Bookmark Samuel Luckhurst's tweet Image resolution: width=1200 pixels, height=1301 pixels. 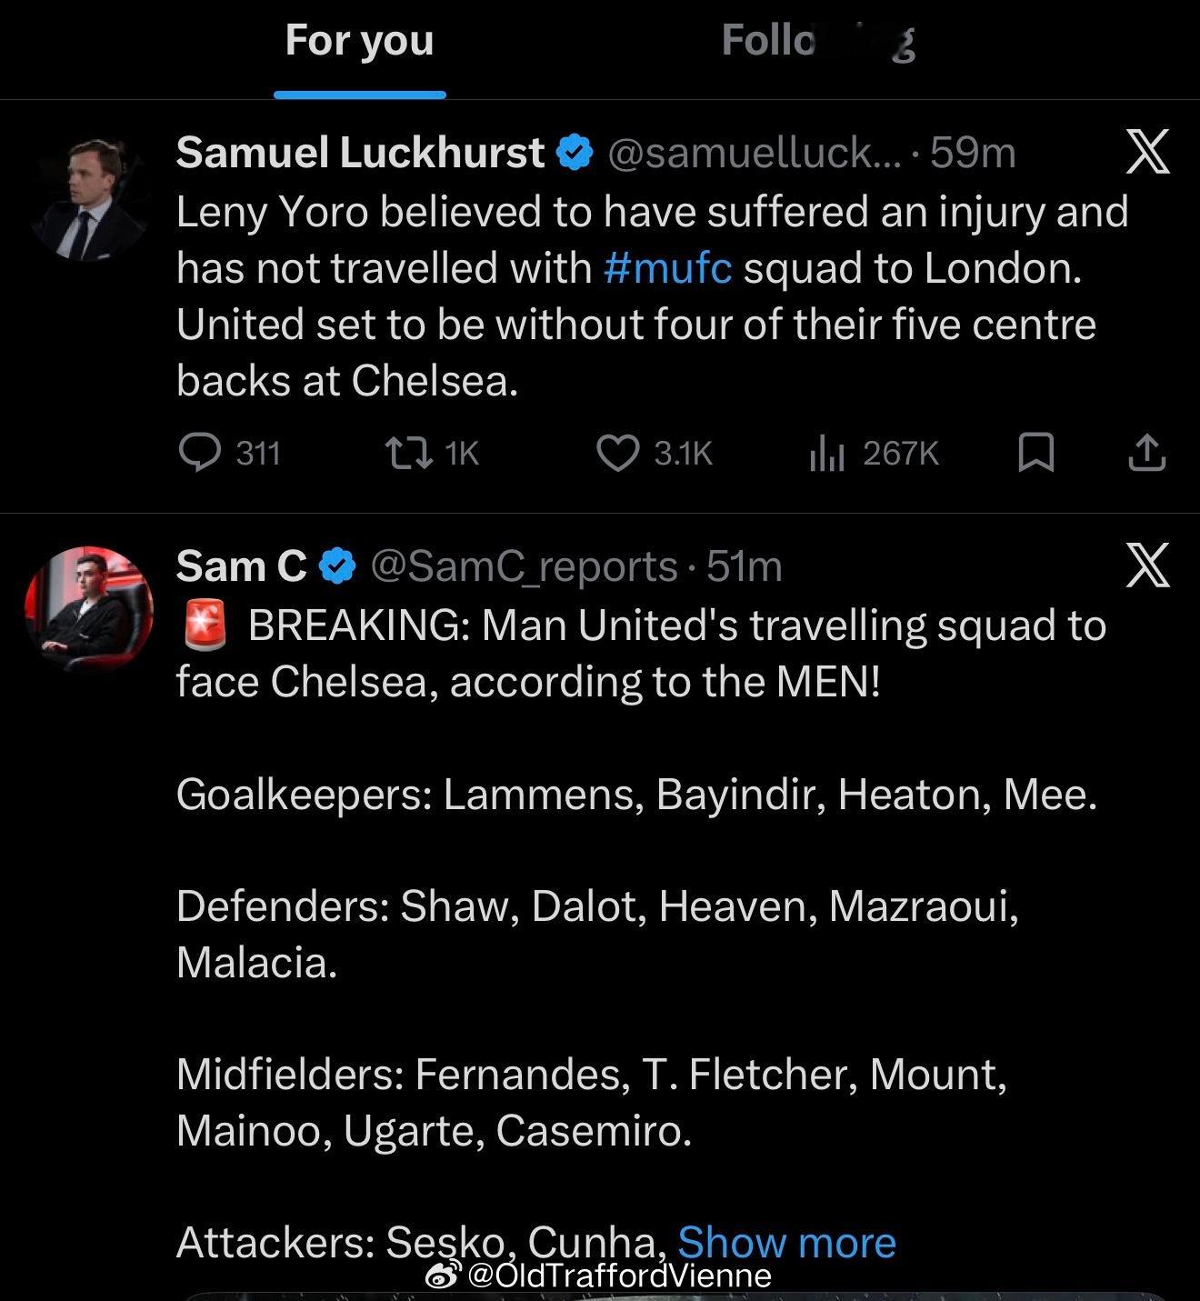1035,452
